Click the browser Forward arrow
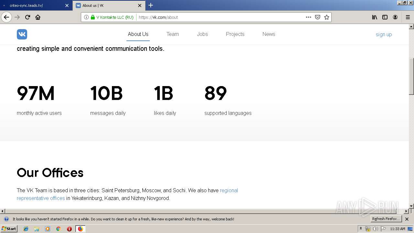The width and height of the screenshot is (414, 233). [x=17, y=17]
